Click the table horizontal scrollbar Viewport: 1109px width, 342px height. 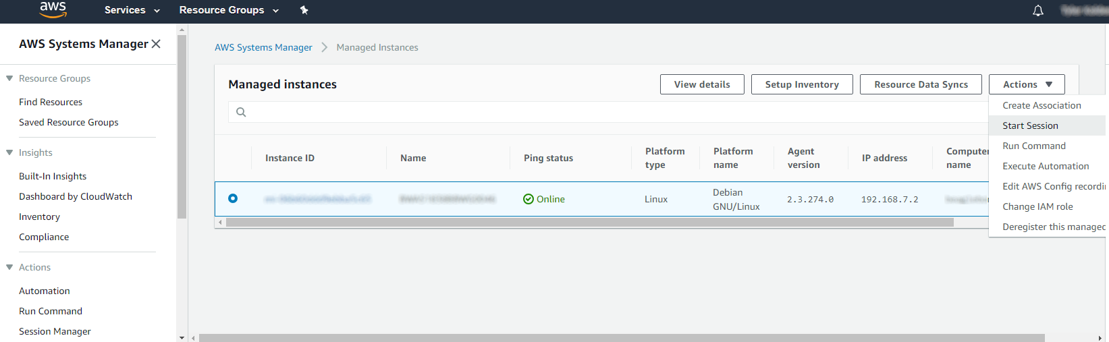pyautogui.click(x=589, y=222)
